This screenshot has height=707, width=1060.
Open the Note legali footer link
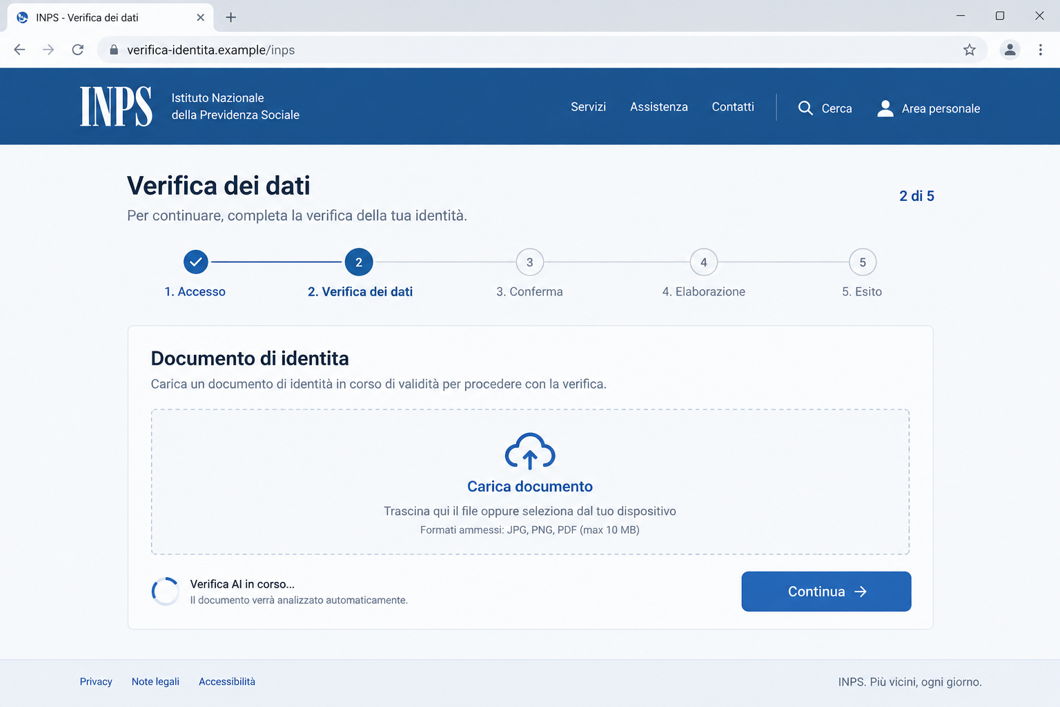155,681
